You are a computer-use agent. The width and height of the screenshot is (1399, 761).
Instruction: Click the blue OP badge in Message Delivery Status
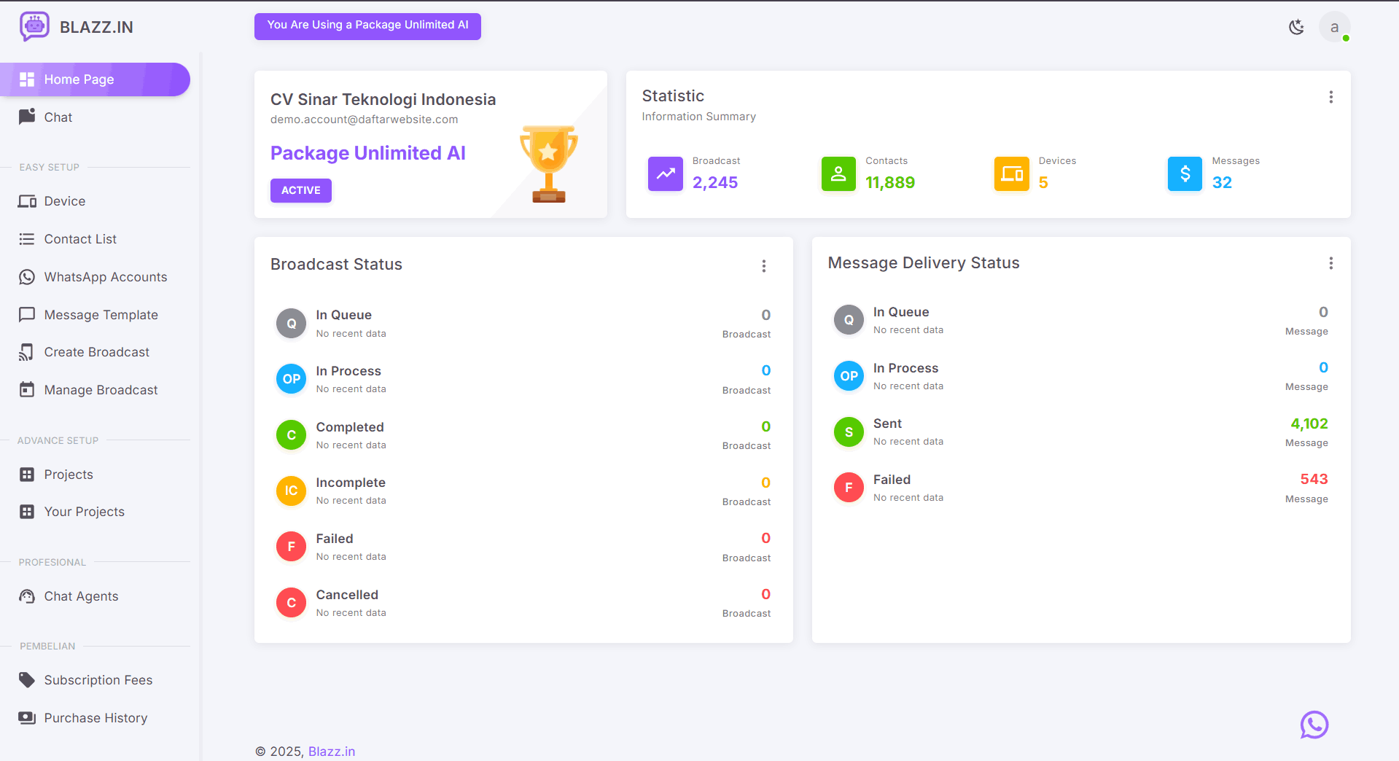[x=849, y=376]
